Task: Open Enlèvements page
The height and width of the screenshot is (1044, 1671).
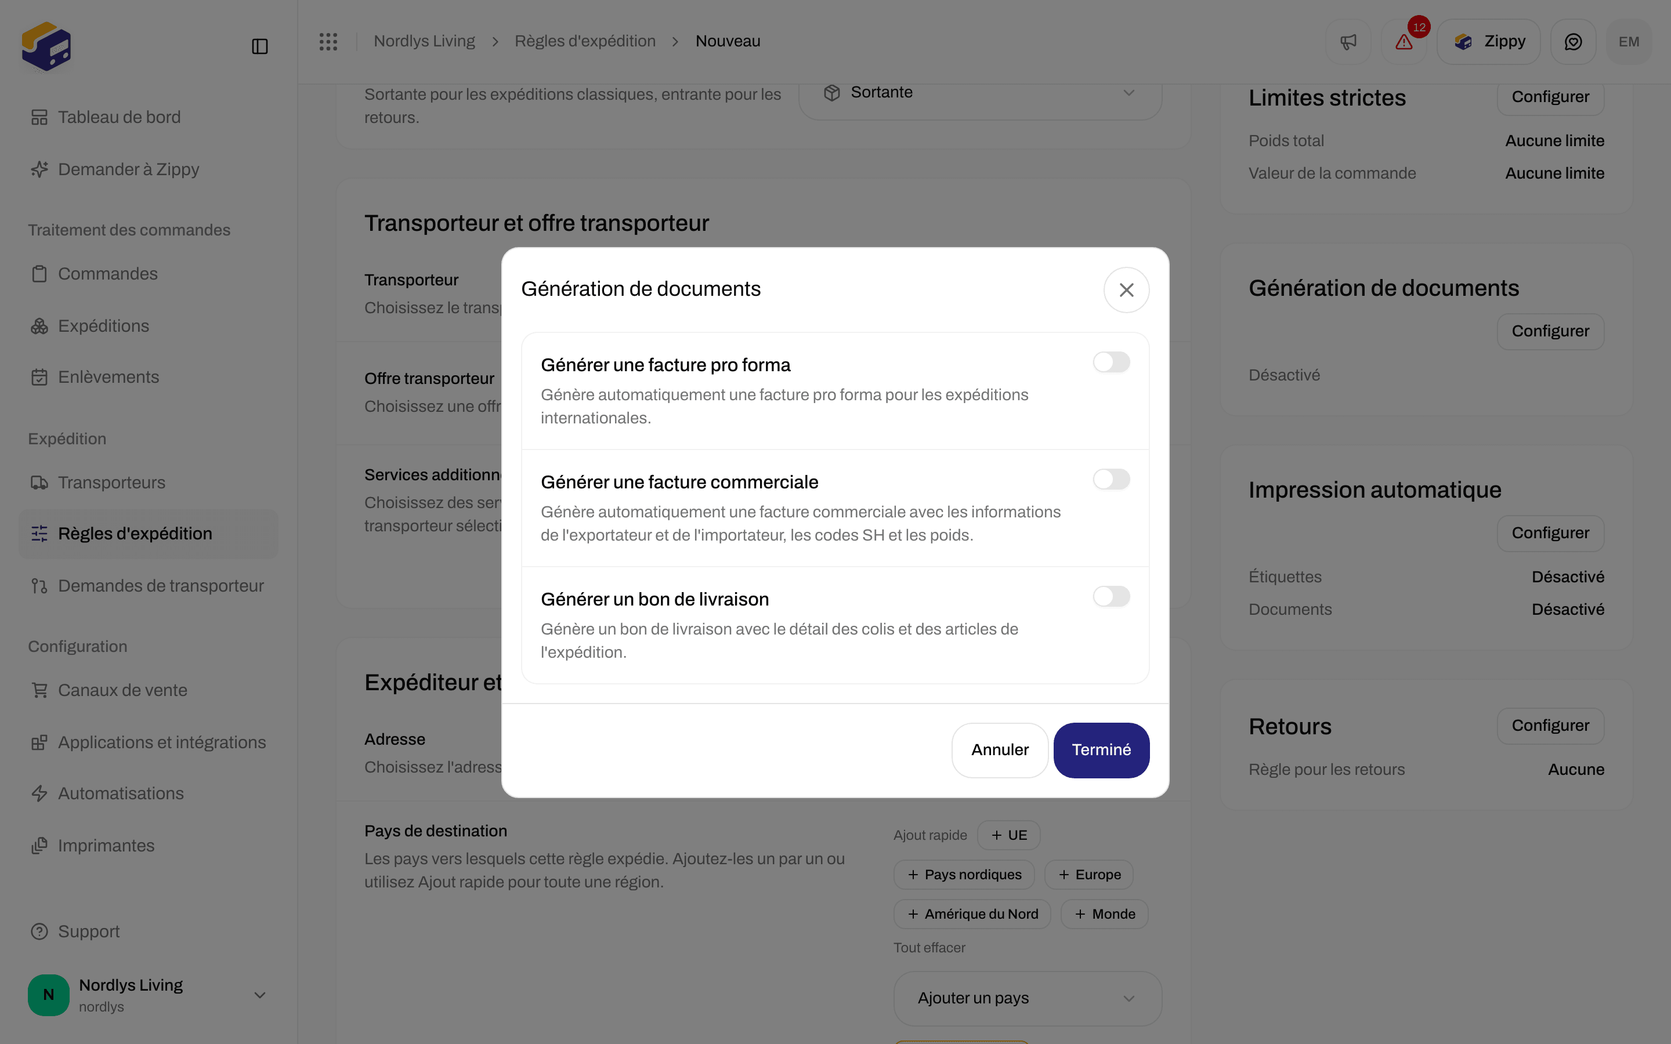Action: pyautogui.click(x=149, y=377)
